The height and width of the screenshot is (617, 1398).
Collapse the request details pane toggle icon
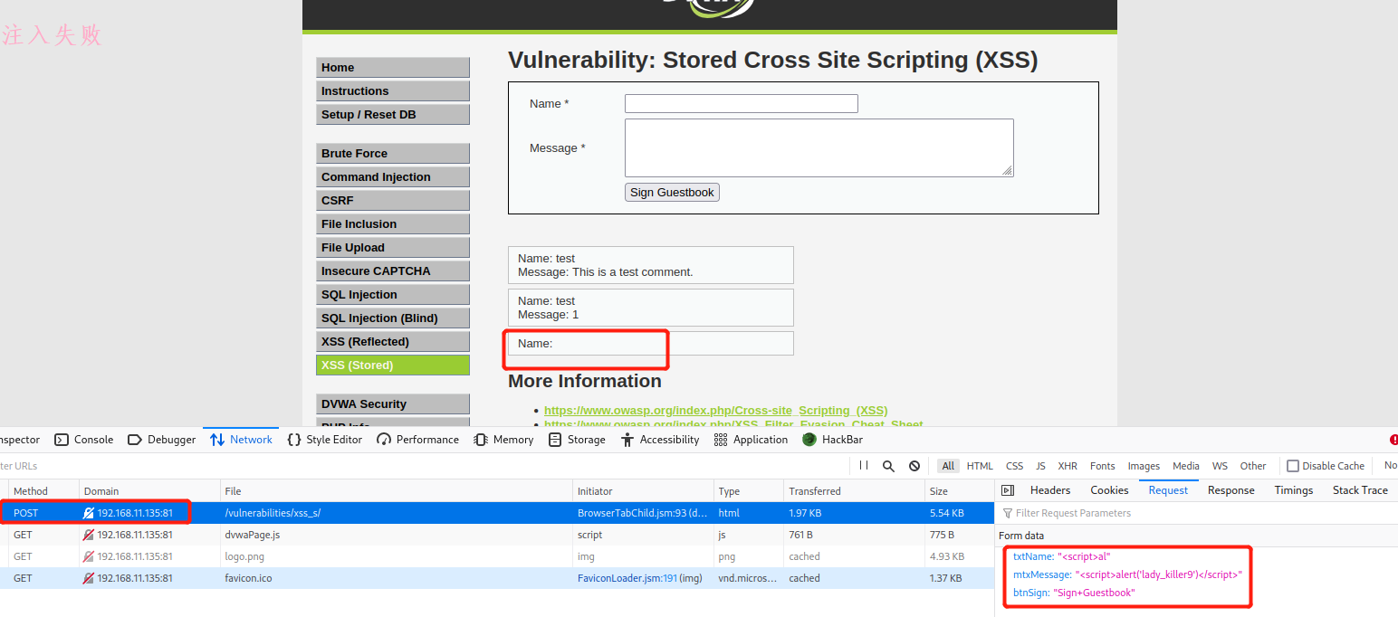(x=1008, y=490)
